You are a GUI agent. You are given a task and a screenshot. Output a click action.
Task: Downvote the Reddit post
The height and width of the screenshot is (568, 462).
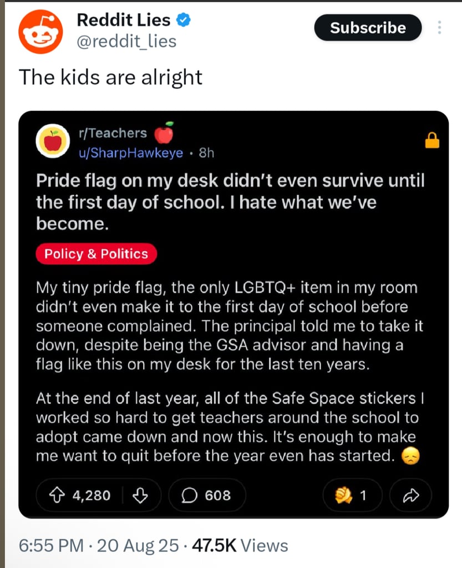click(x=141, y=495)
